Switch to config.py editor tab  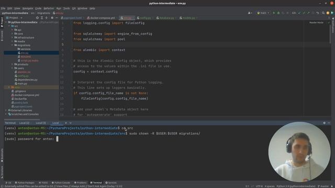click(x=144, y=18)
